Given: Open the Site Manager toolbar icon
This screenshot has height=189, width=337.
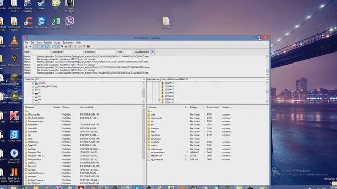Looking at the screenshot, I should [x=26, y=46].
